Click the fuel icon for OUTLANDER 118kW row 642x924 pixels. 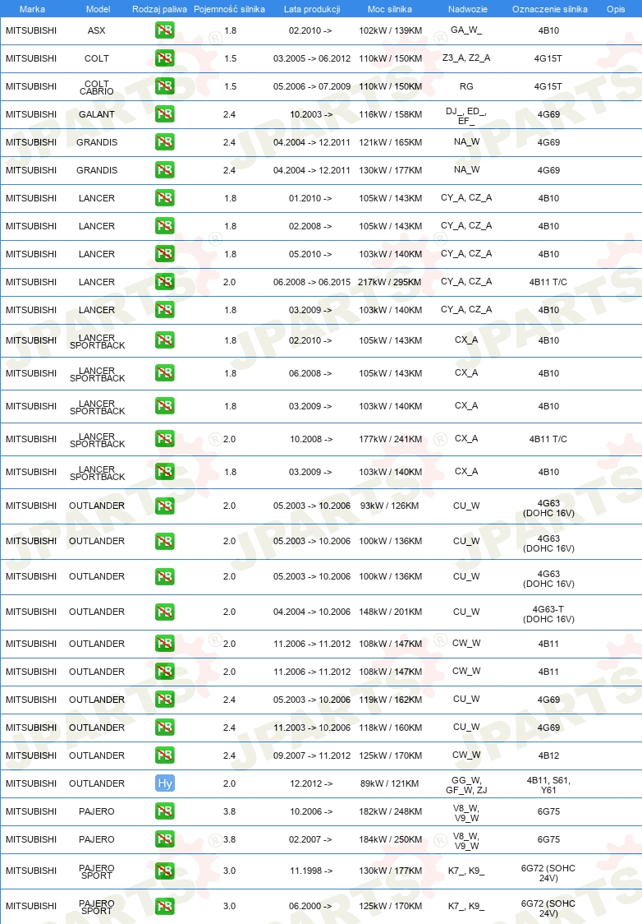[x=165, y=728]
